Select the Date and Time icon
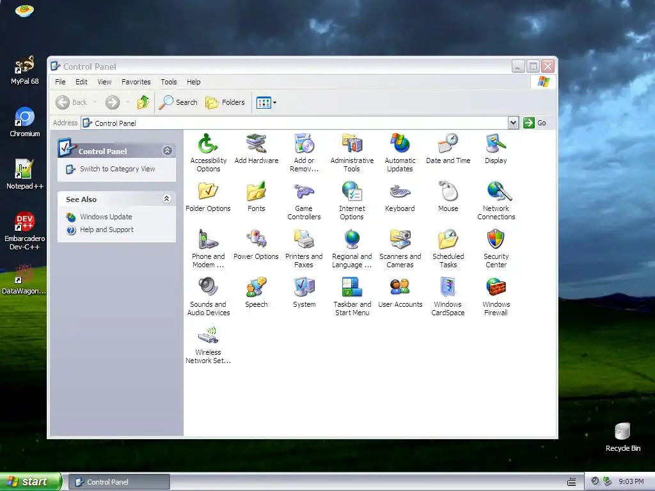 point(448,148)
